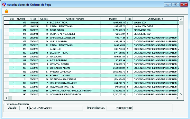This screenshot has height=119, width=190.
Task: Minimize the Autorizaciones de Ordenes de Pago window
Action: (x=168, y=4)
